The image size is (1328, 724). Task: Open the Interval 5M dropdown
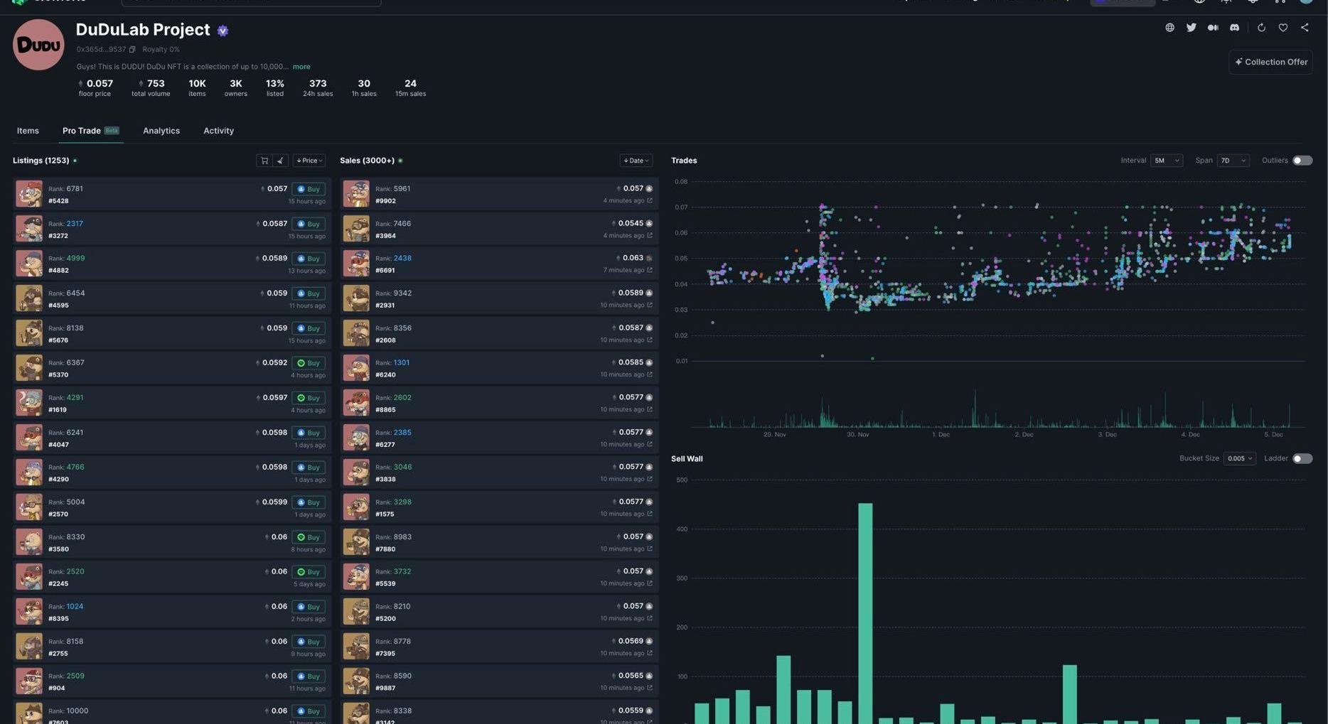[1166, 161]
